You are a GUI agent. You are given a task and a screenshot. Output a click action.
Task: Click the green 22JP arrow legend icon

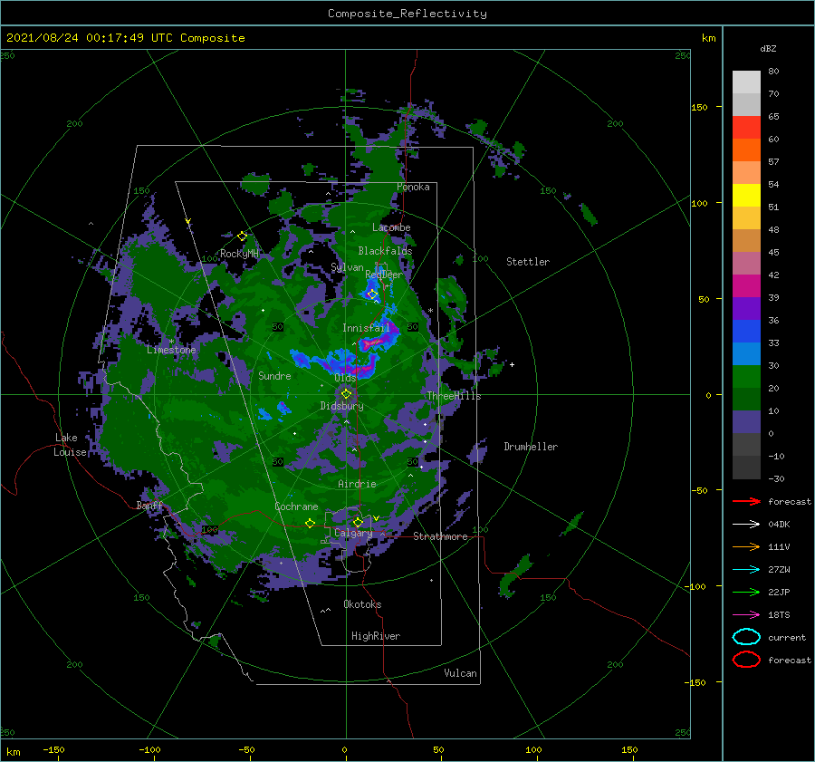[746, 592]
